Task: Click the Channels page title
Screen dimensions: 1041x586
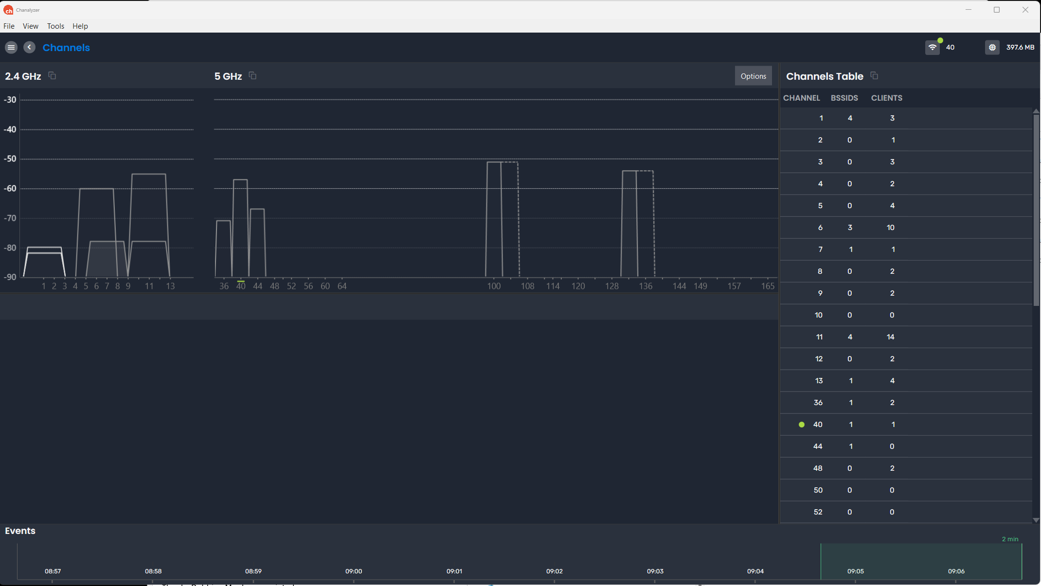Action: pos(66,48)
